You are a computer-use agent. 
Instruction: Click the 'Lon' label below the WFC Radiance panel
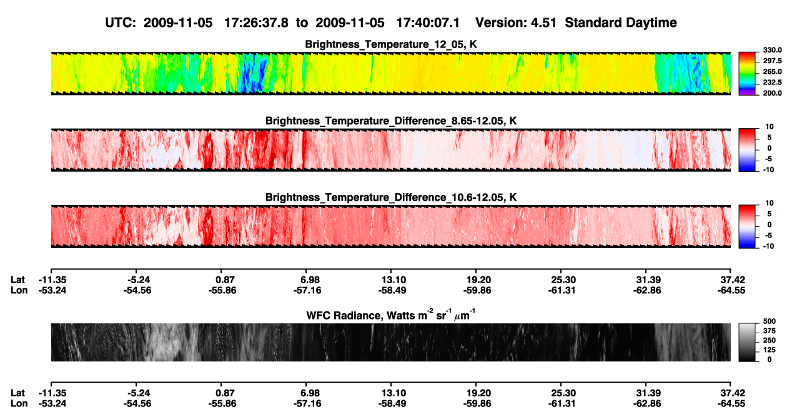point(19,404)
